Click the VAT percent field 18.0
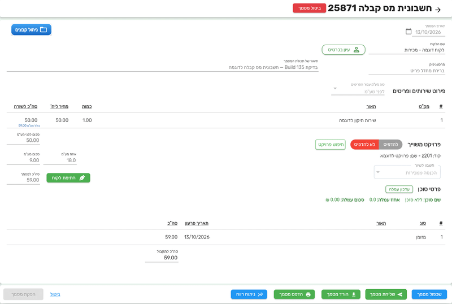The width and height of the screenshot is (452, 304). pos(60,160)
